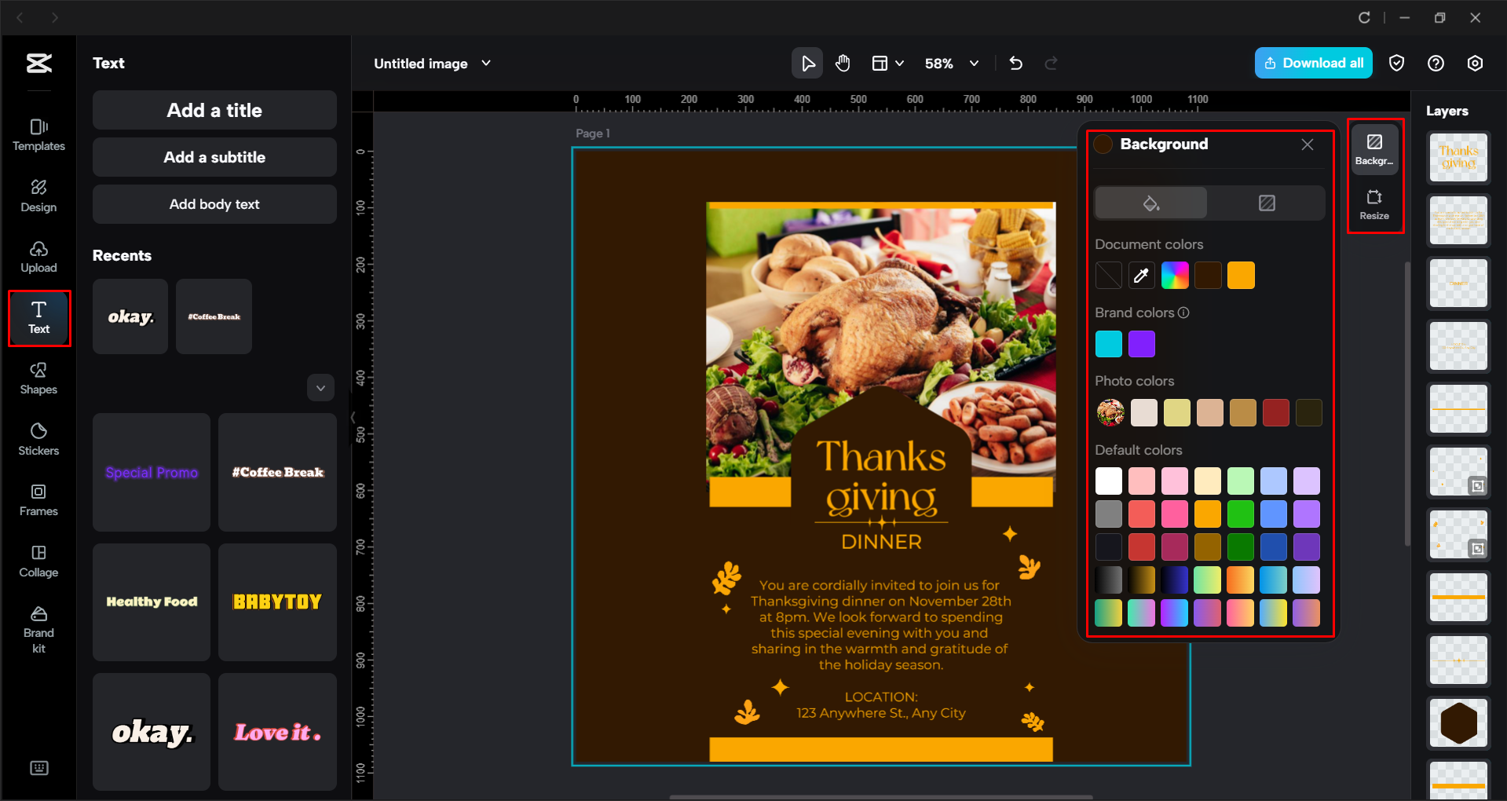The image size is (1507, 801).
Task: Expand the Recents text list
Action: (x=320, y=387)
